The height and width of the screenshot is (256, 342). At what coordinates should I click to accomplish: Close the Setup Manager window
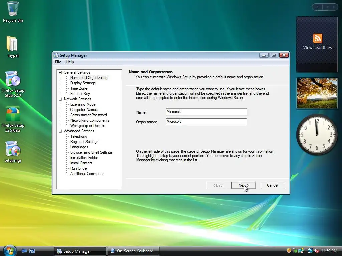(x=284, y=55)
